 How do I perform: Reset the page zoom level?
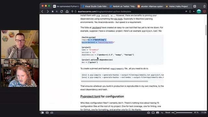point(168,112)
